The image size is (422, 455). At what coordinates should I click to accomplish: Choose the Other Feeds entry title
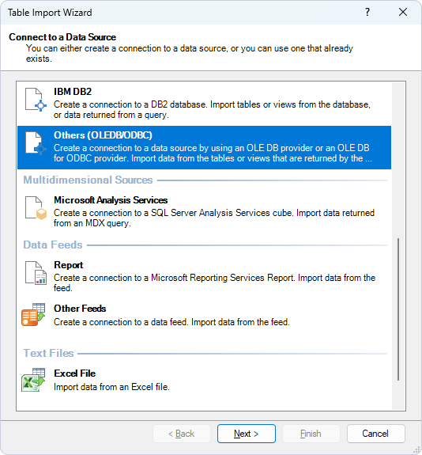point(80,309)
